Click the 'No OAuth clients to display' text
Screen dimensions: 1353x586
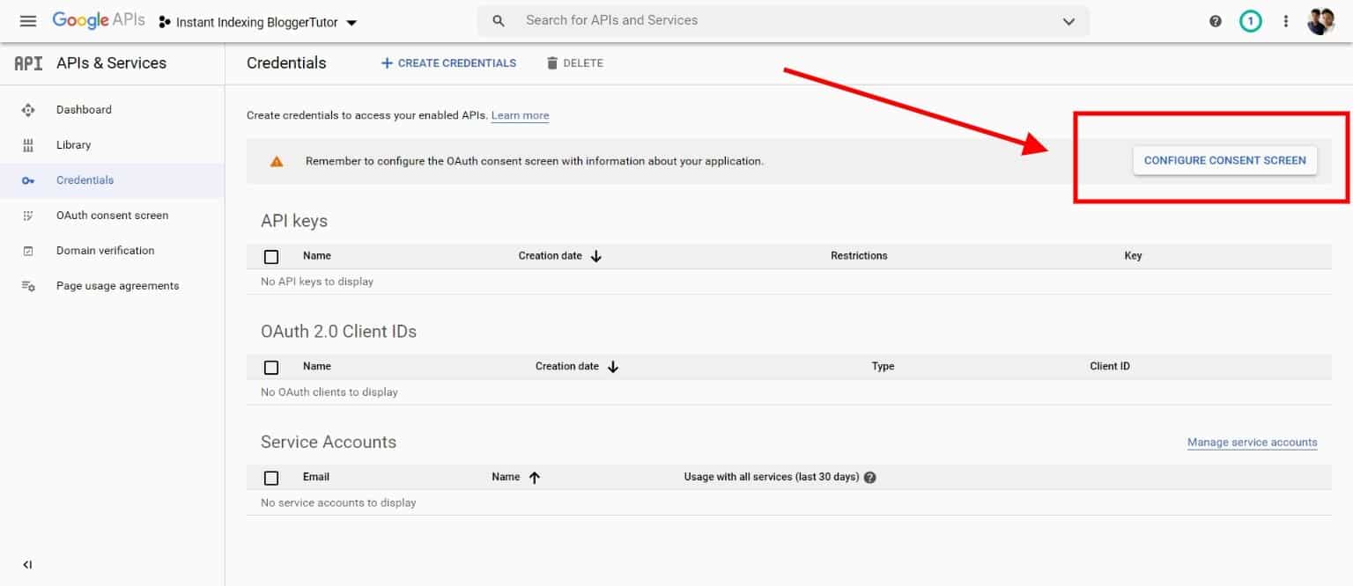[329, 392]
